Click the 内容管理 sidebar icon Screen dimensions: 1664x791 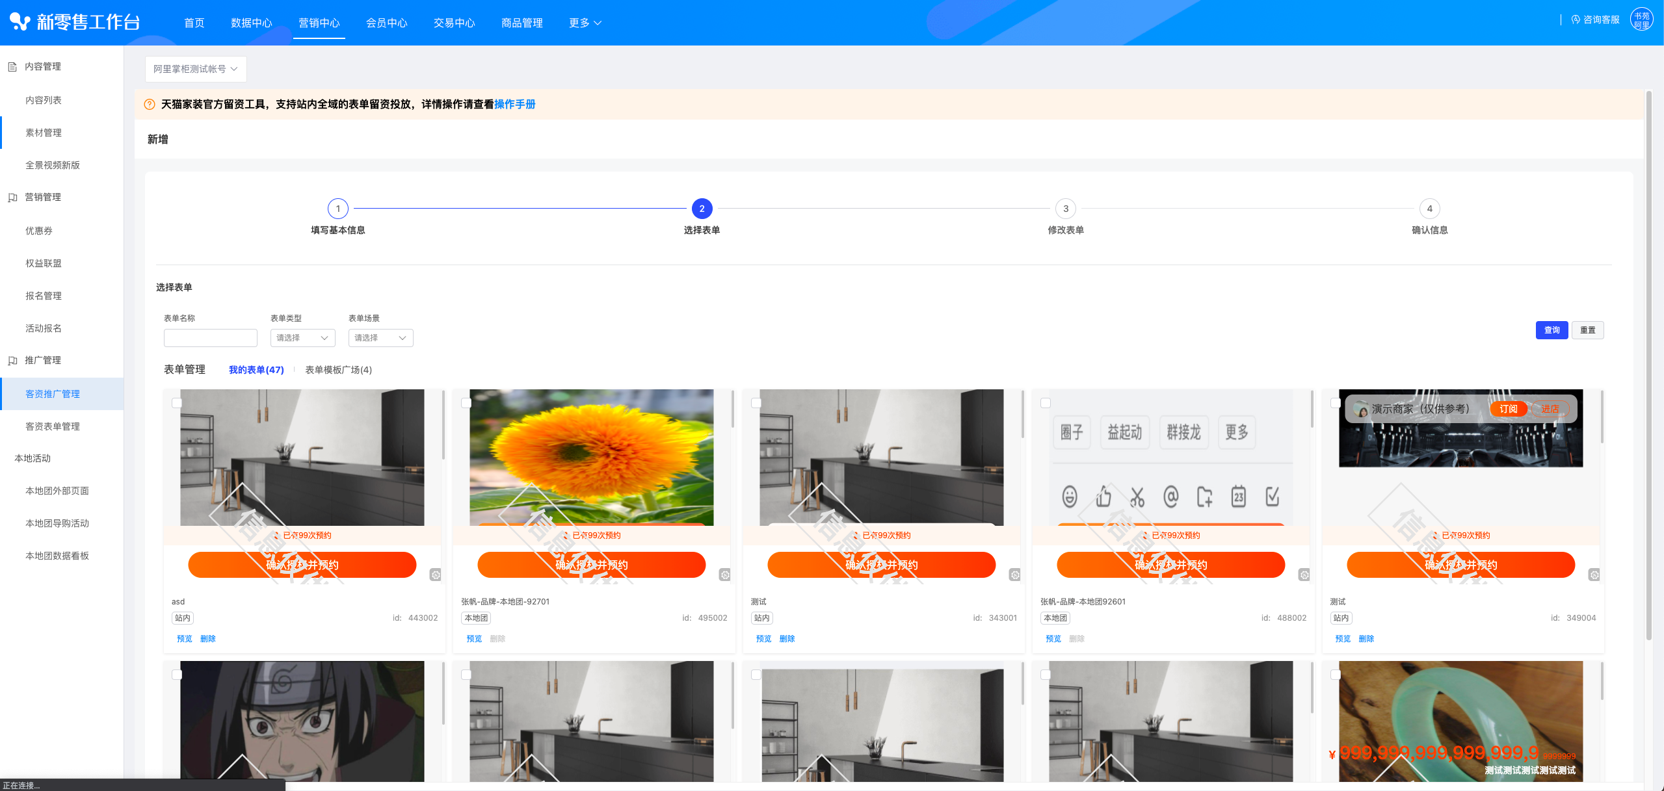(12, 66)
